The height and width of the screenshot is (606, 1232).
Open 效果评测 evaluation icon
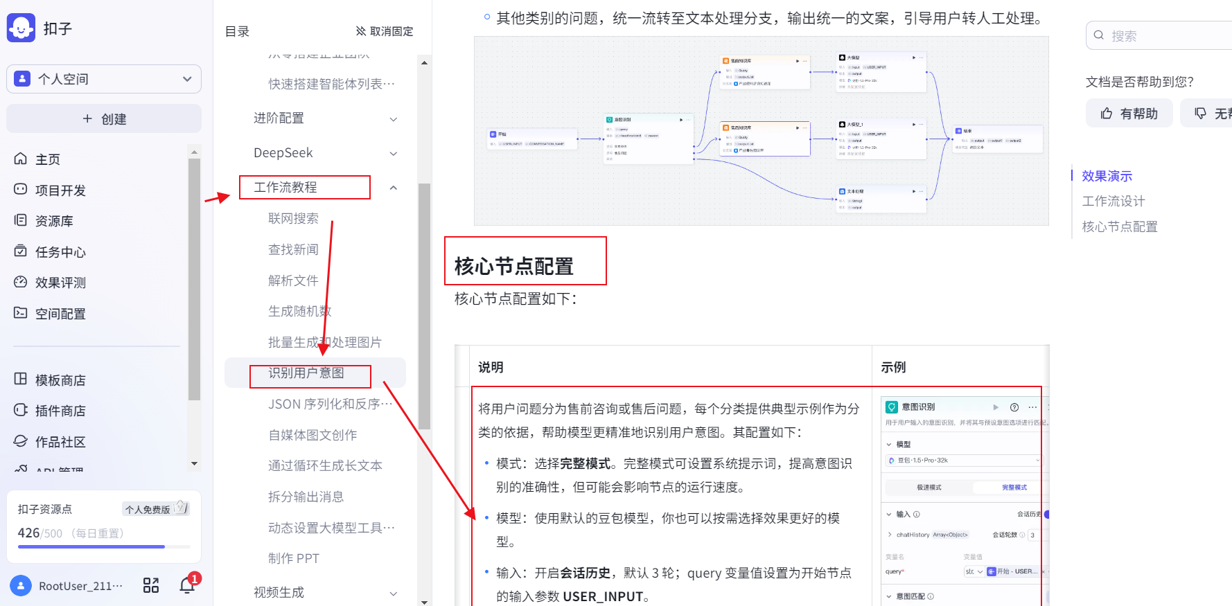tap(21, 282)
